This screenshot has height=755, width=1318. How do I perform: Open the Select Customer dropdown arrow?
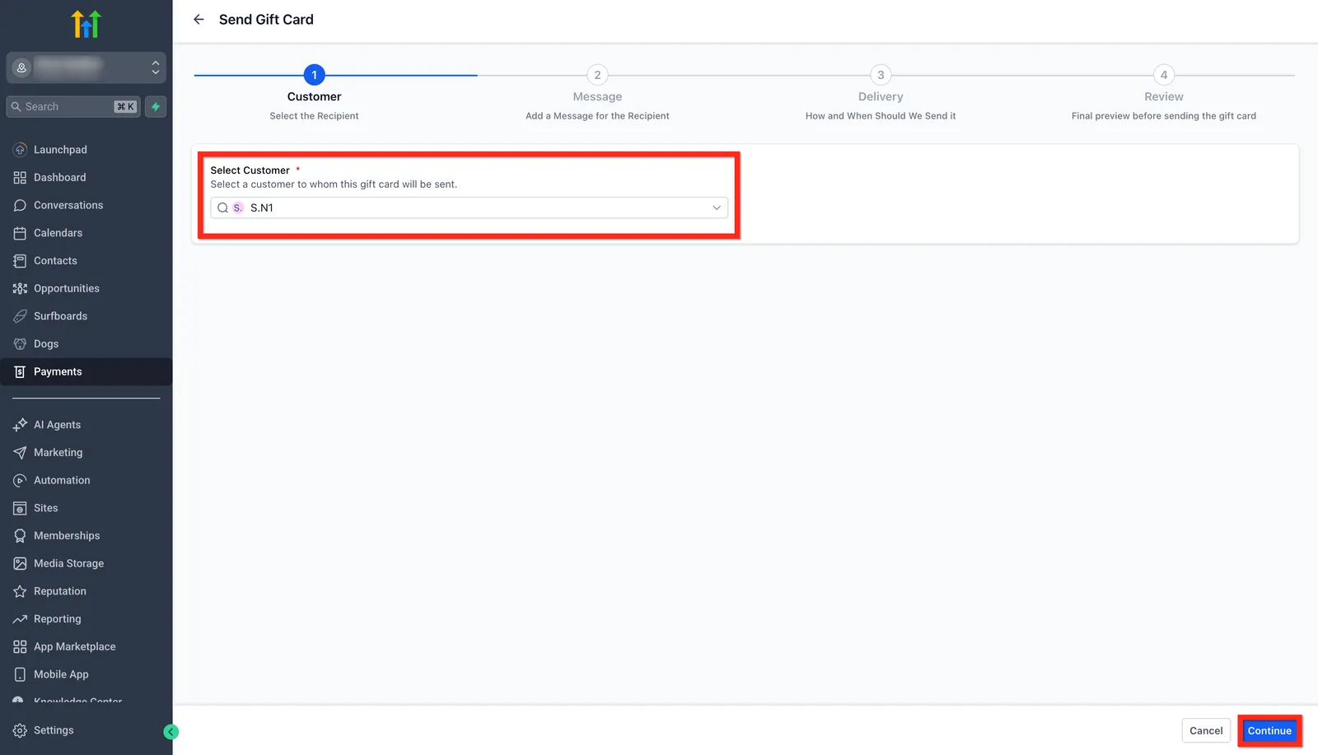click(x=717, y=208)
